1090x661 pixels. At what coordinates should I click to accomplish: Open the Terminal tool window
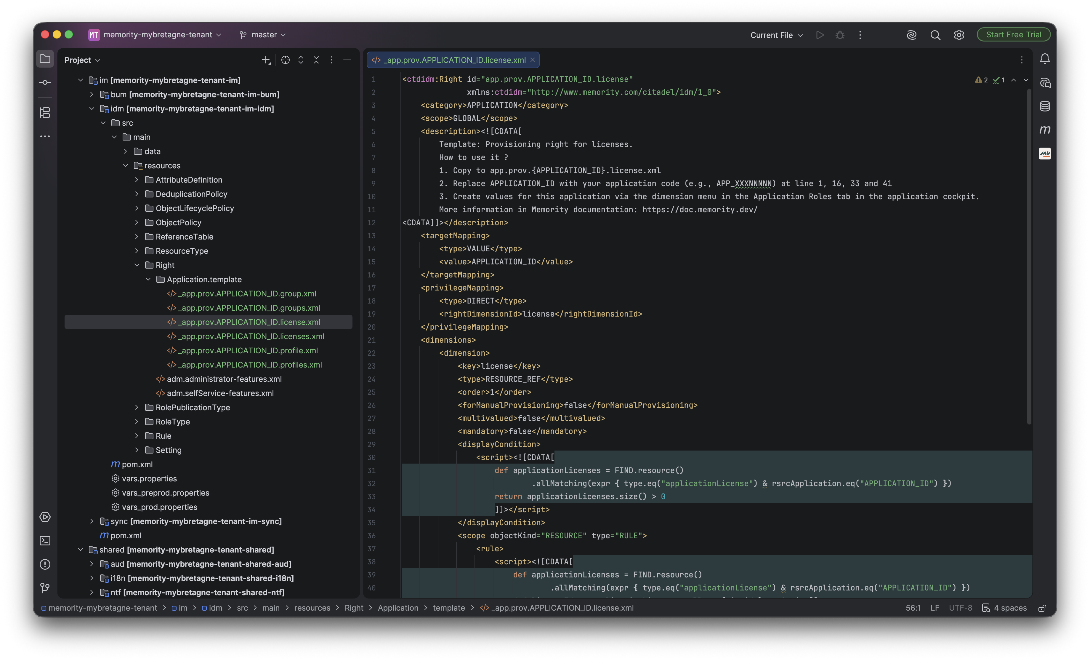[x=45, y=541]
